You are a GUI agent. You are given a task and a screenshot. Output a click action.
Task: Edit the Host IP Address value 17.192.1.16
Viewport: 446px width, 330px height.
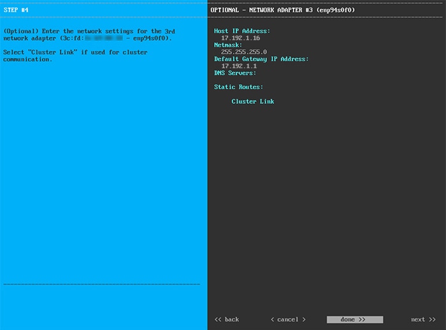click(240, 38)
